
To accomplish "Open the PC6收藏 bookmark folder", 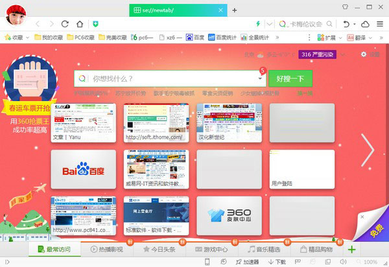I will click(x=81, y=38).
